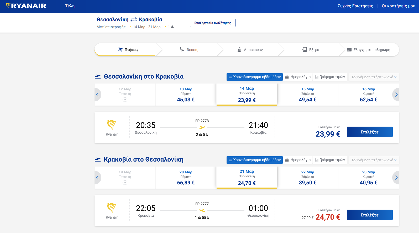
Task: Click flight number FR 2778
Action: (202, 121)
